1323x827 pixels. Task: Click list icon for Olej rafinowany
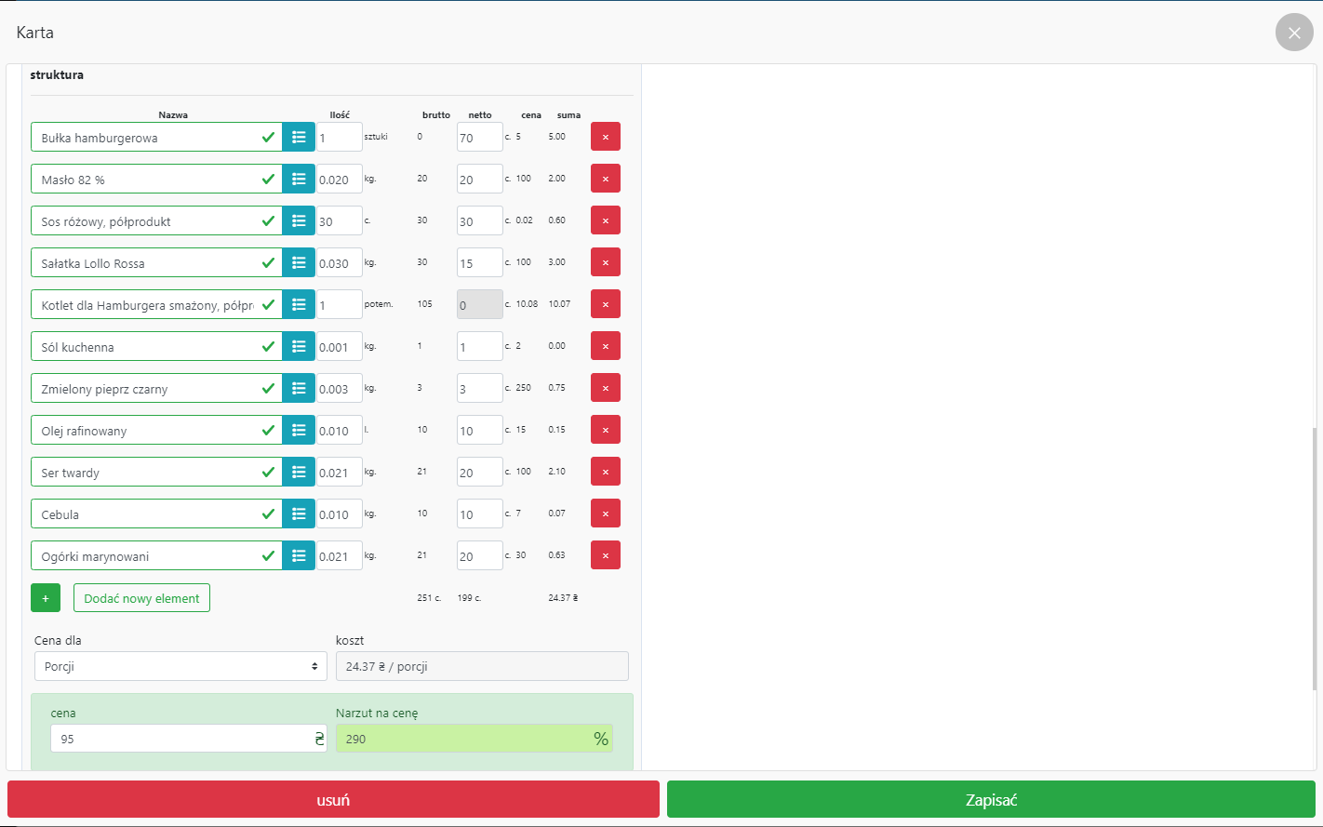click(299, 430)
